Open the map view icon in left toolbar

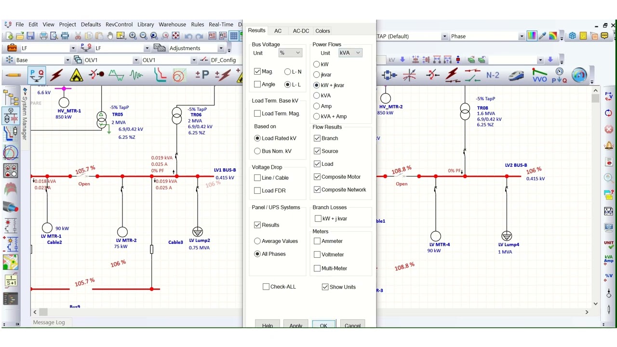click(x=10, y=262)
